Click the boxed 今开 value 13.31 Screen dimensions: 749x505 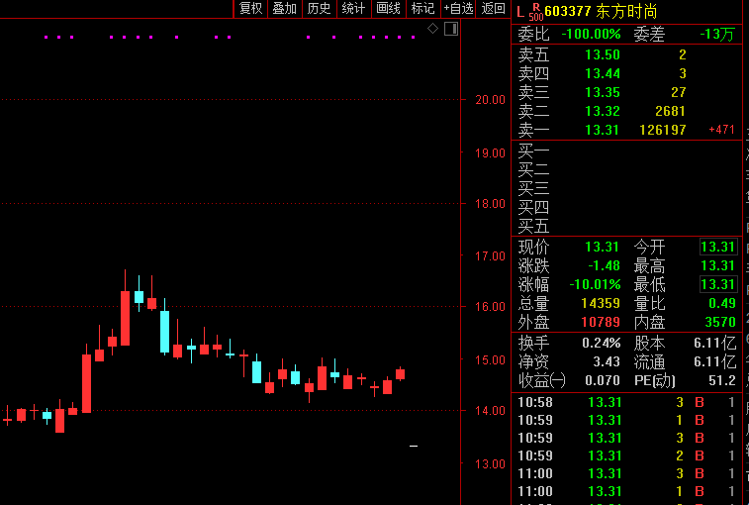tap(718, 247)
